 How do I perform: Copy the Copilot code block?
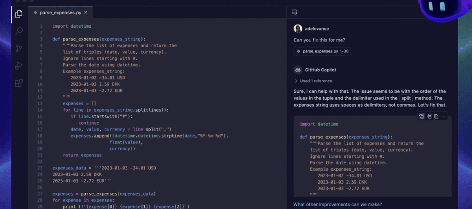coord(436,116)
